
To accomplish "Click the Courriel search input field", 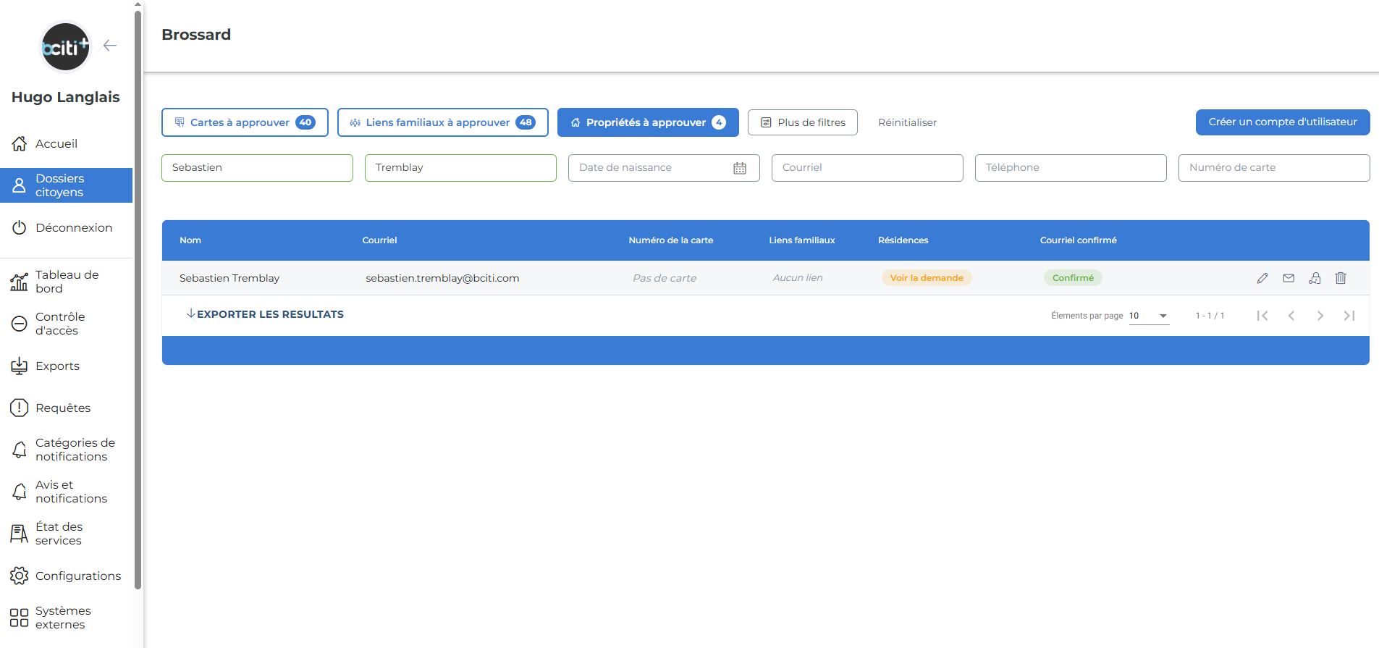I will [866, 168].
